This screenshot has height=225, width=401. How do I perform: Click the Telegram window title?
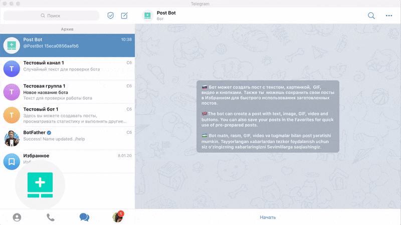pos(200,4)
